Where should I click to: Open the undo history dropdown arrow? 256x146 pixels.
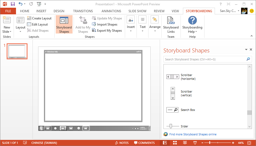(x=25, y=4)
